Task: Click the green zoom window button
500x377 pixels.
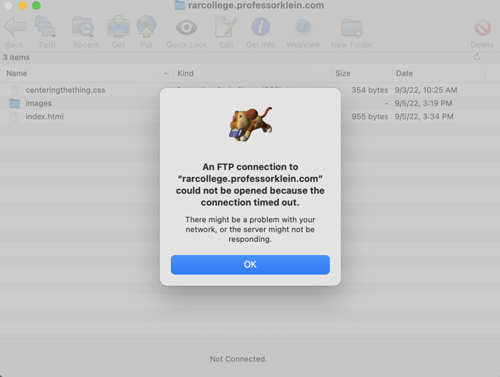Action: coord(37,5)
